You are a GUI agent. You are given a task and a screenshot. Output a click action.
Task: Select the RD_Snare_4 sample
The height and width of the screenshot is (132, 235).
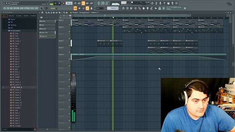coord(18,87)
